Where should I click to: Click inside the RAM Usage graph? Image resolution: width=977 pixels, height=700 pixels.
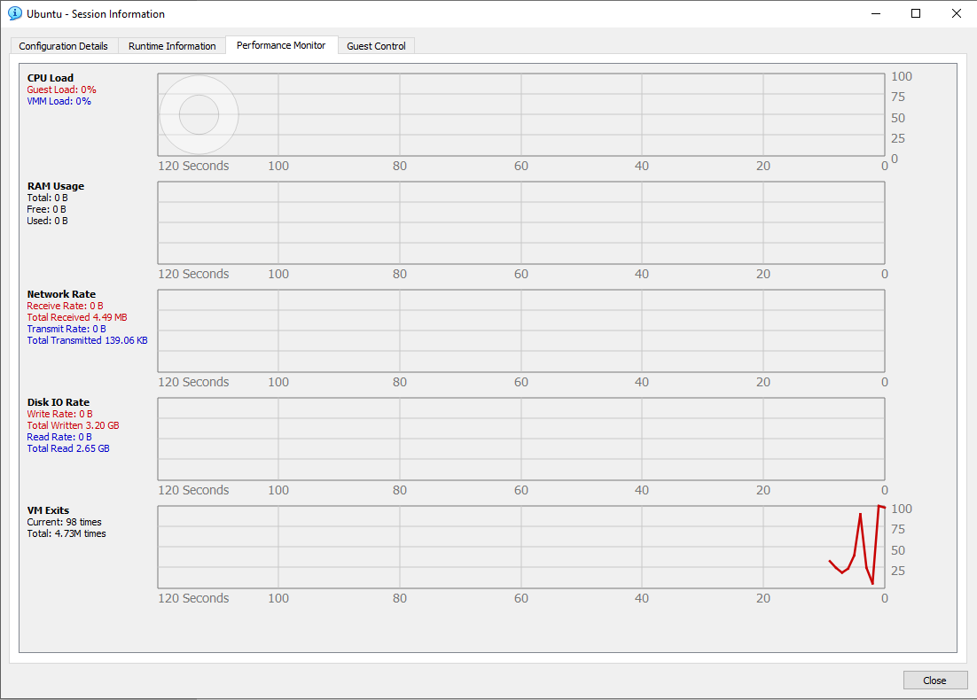(521, 222)
